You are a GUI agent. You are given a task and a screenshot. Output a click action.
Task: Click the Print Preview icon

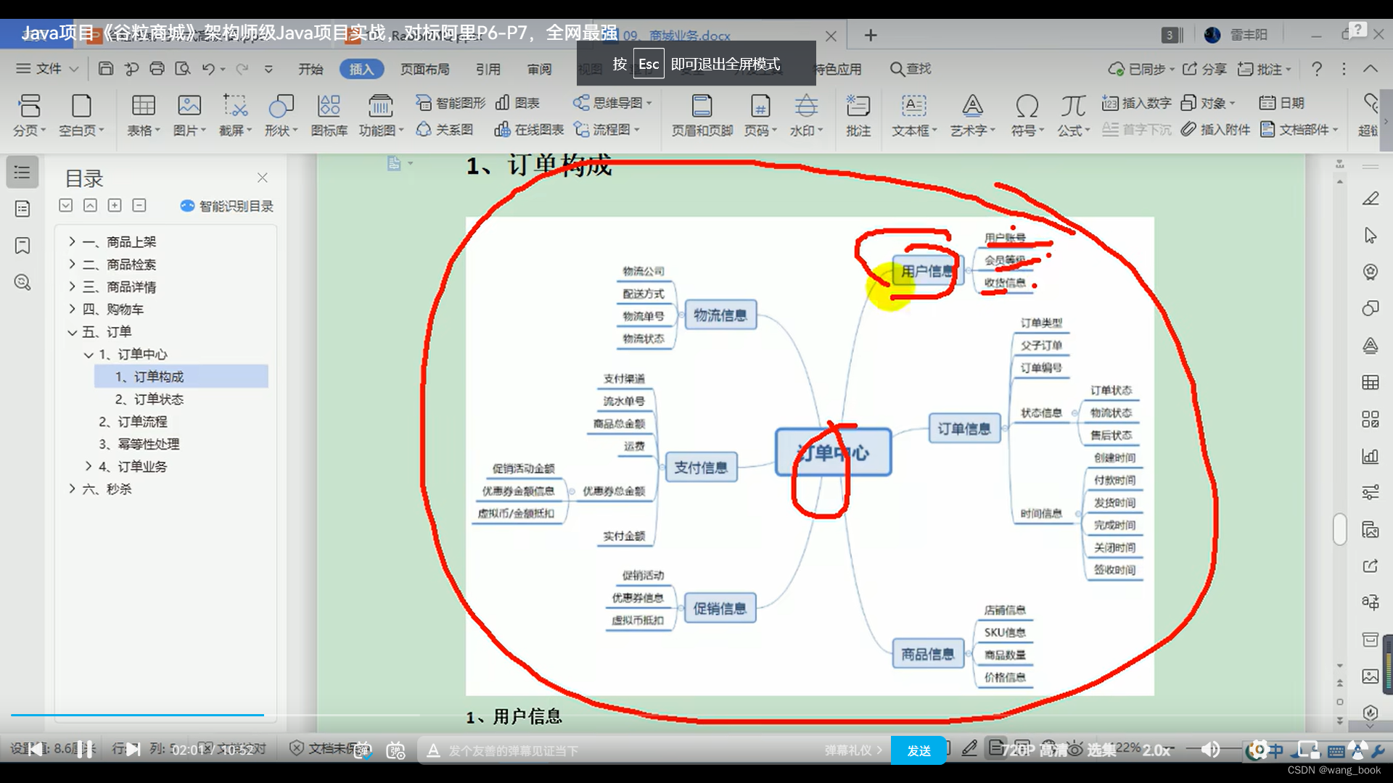(183, 69)
